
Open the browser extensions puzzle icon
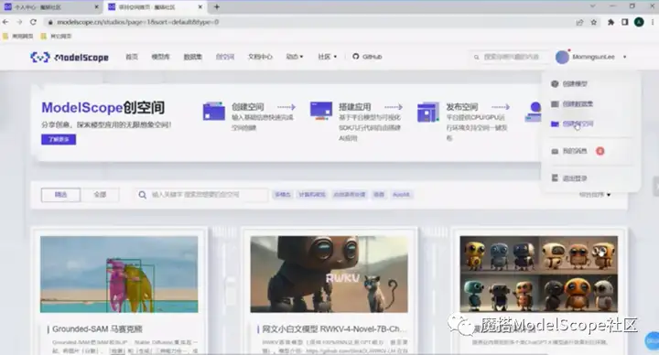(x=610, y=22)
